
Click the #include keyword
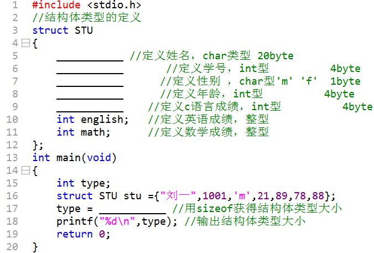click(56, 5)
